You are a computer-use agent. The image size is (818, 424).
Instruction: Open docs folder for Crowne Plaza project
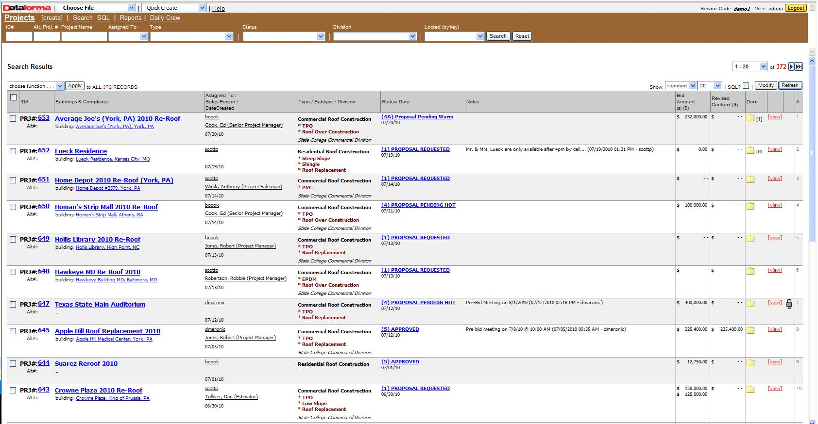[750, 390]
